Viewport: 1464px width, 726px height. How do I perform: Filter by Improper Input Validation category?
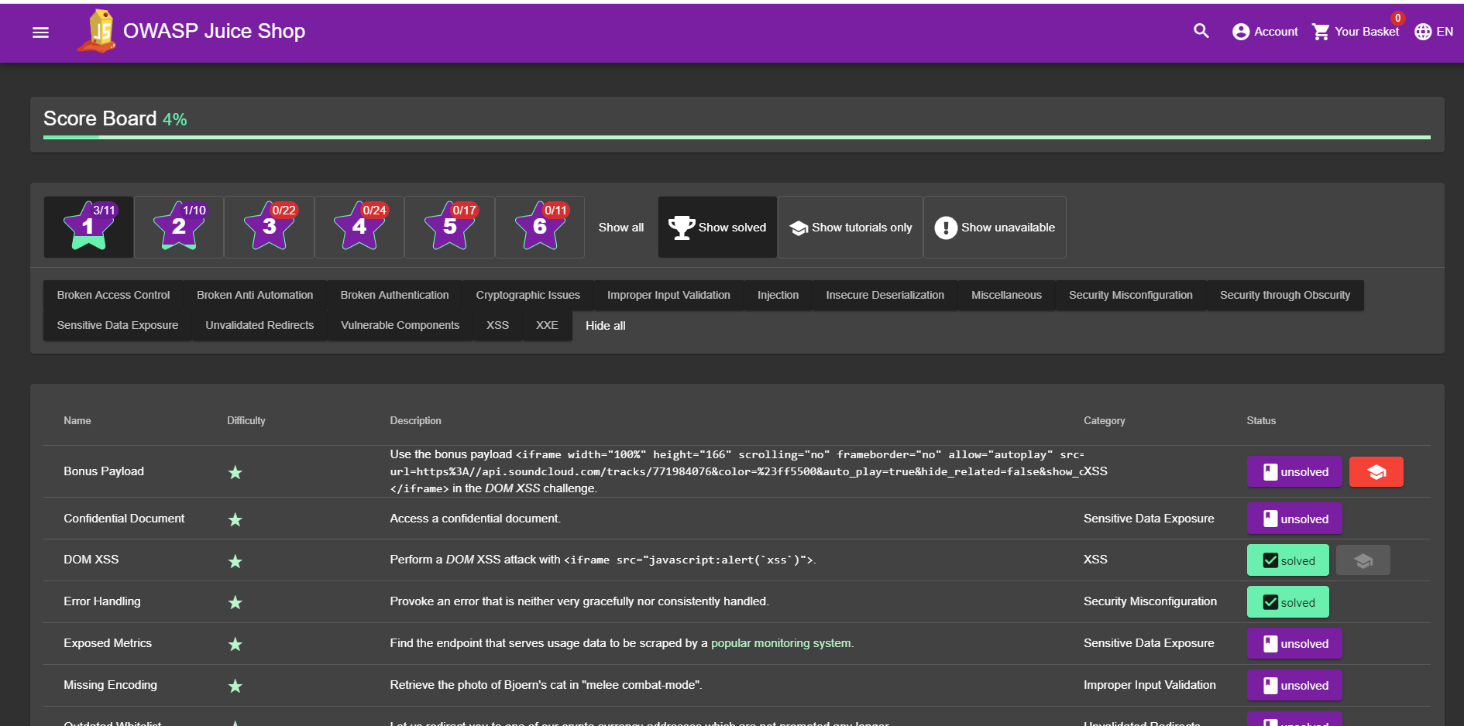668,295
